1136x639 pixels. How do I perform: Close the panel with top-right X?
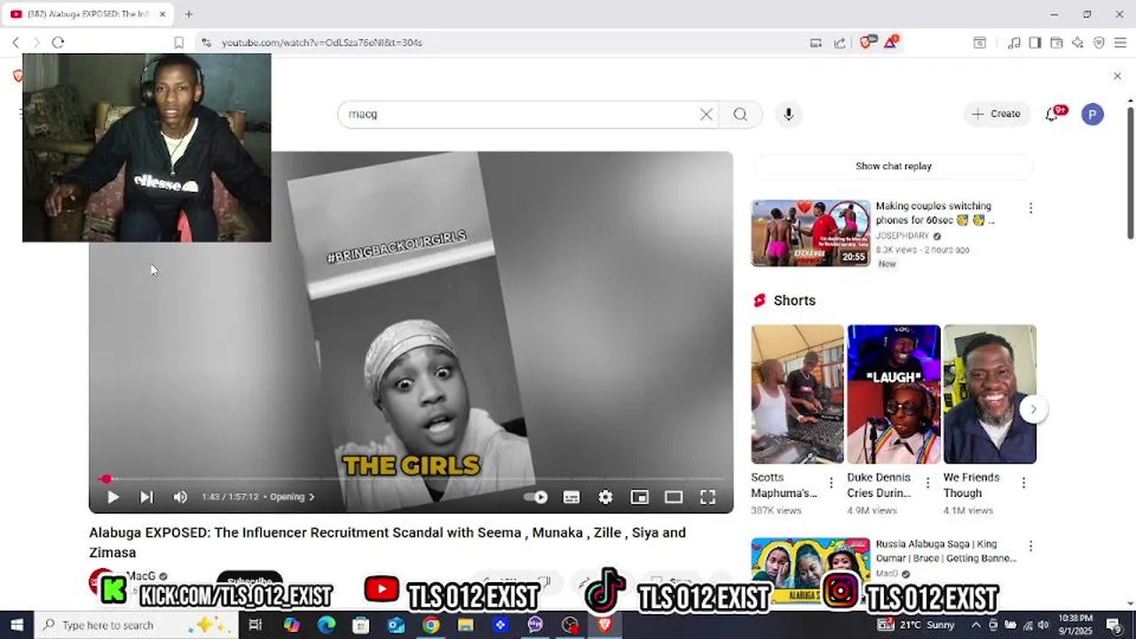1117,76
